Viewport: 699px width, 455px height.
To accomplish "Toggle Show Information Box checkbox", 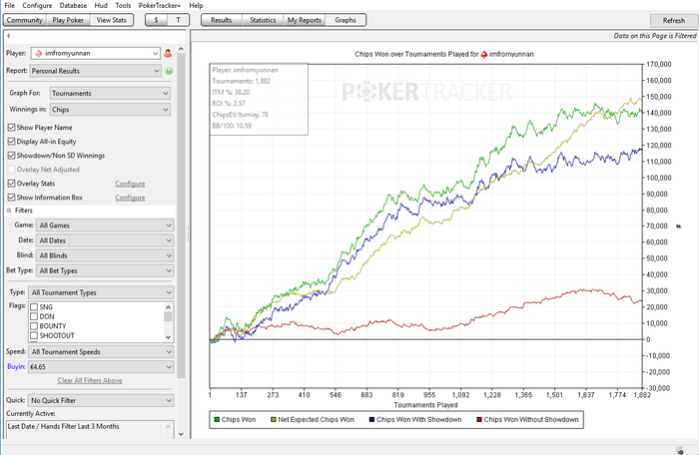I will (12, 197).
